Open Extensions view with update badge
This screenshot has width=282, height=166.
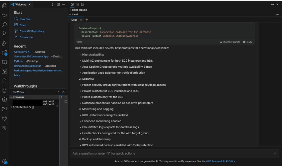pyautogui.click(x=4, y=53)
